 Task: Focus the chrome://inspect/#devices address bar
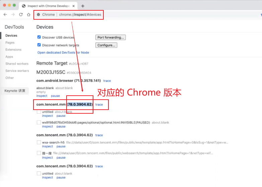[x=80, y=14]
